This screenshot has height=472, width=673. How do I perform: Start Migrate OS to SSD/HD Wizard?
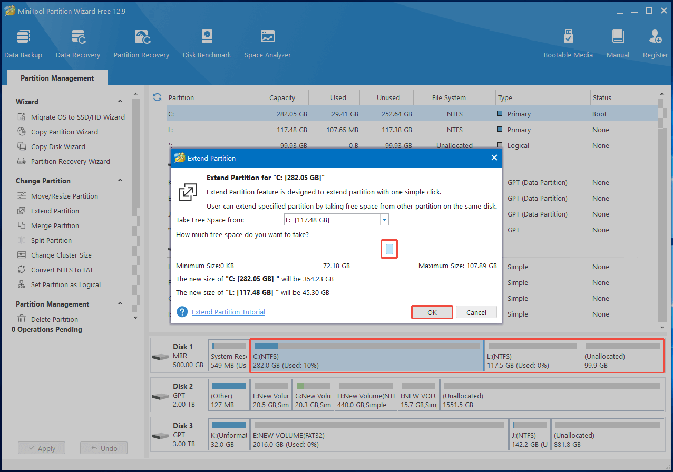71,117
